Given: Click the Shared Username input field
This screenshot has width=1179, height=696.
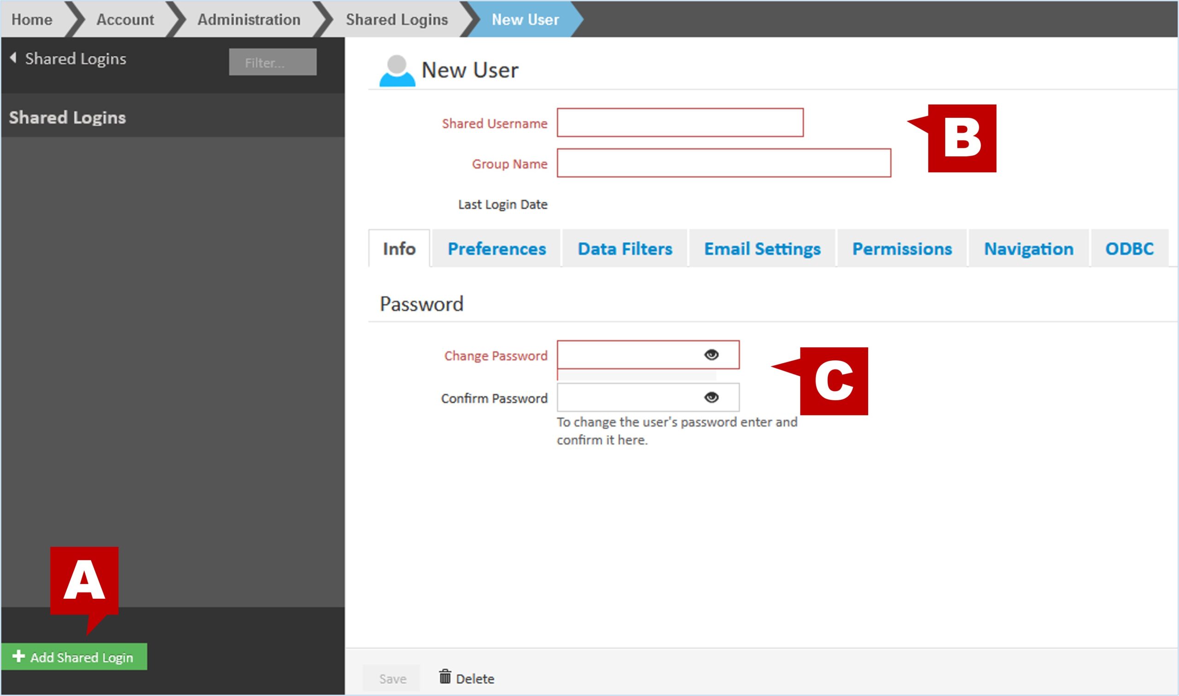Looking at the screenshot, I should pos(680,123).
